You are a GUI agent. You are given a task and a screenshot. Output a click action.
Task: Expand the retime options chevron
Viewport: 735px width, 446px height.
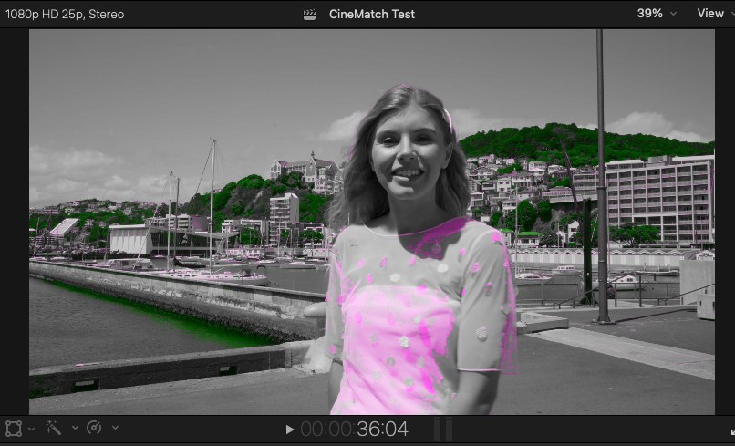click(x=115, y=428)
